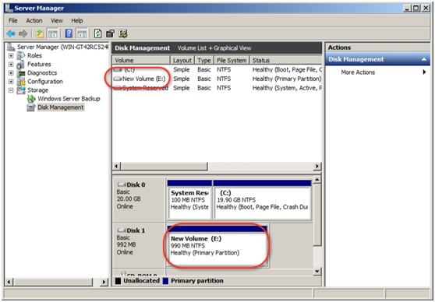Viewport: 435px width, 302px height.
Task: Click the Forward arrow toolbar icon
Action: (23, 33)
